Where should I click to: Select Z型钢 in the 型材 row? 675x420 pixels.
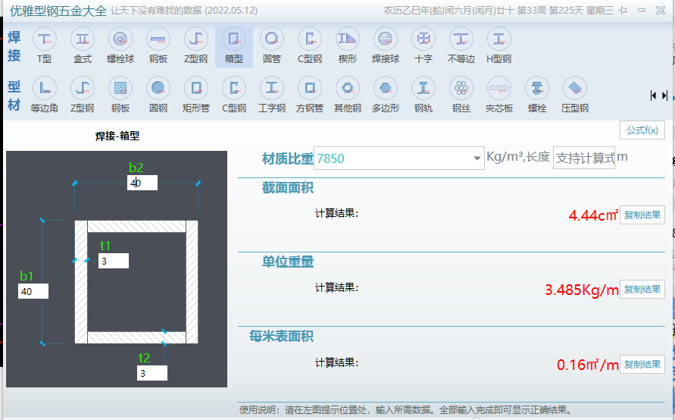(x=83, y=95)
